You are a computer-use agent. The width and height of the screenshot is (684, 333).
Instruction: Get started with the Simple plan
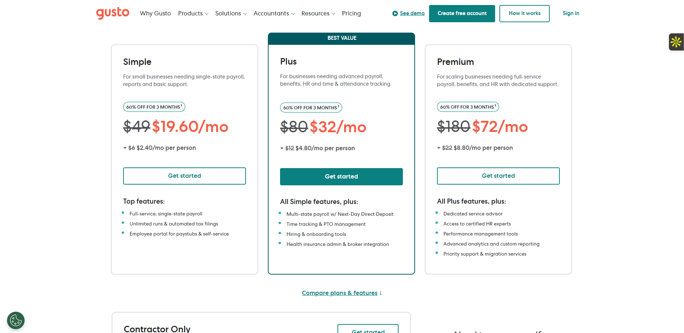click(184, 176)
